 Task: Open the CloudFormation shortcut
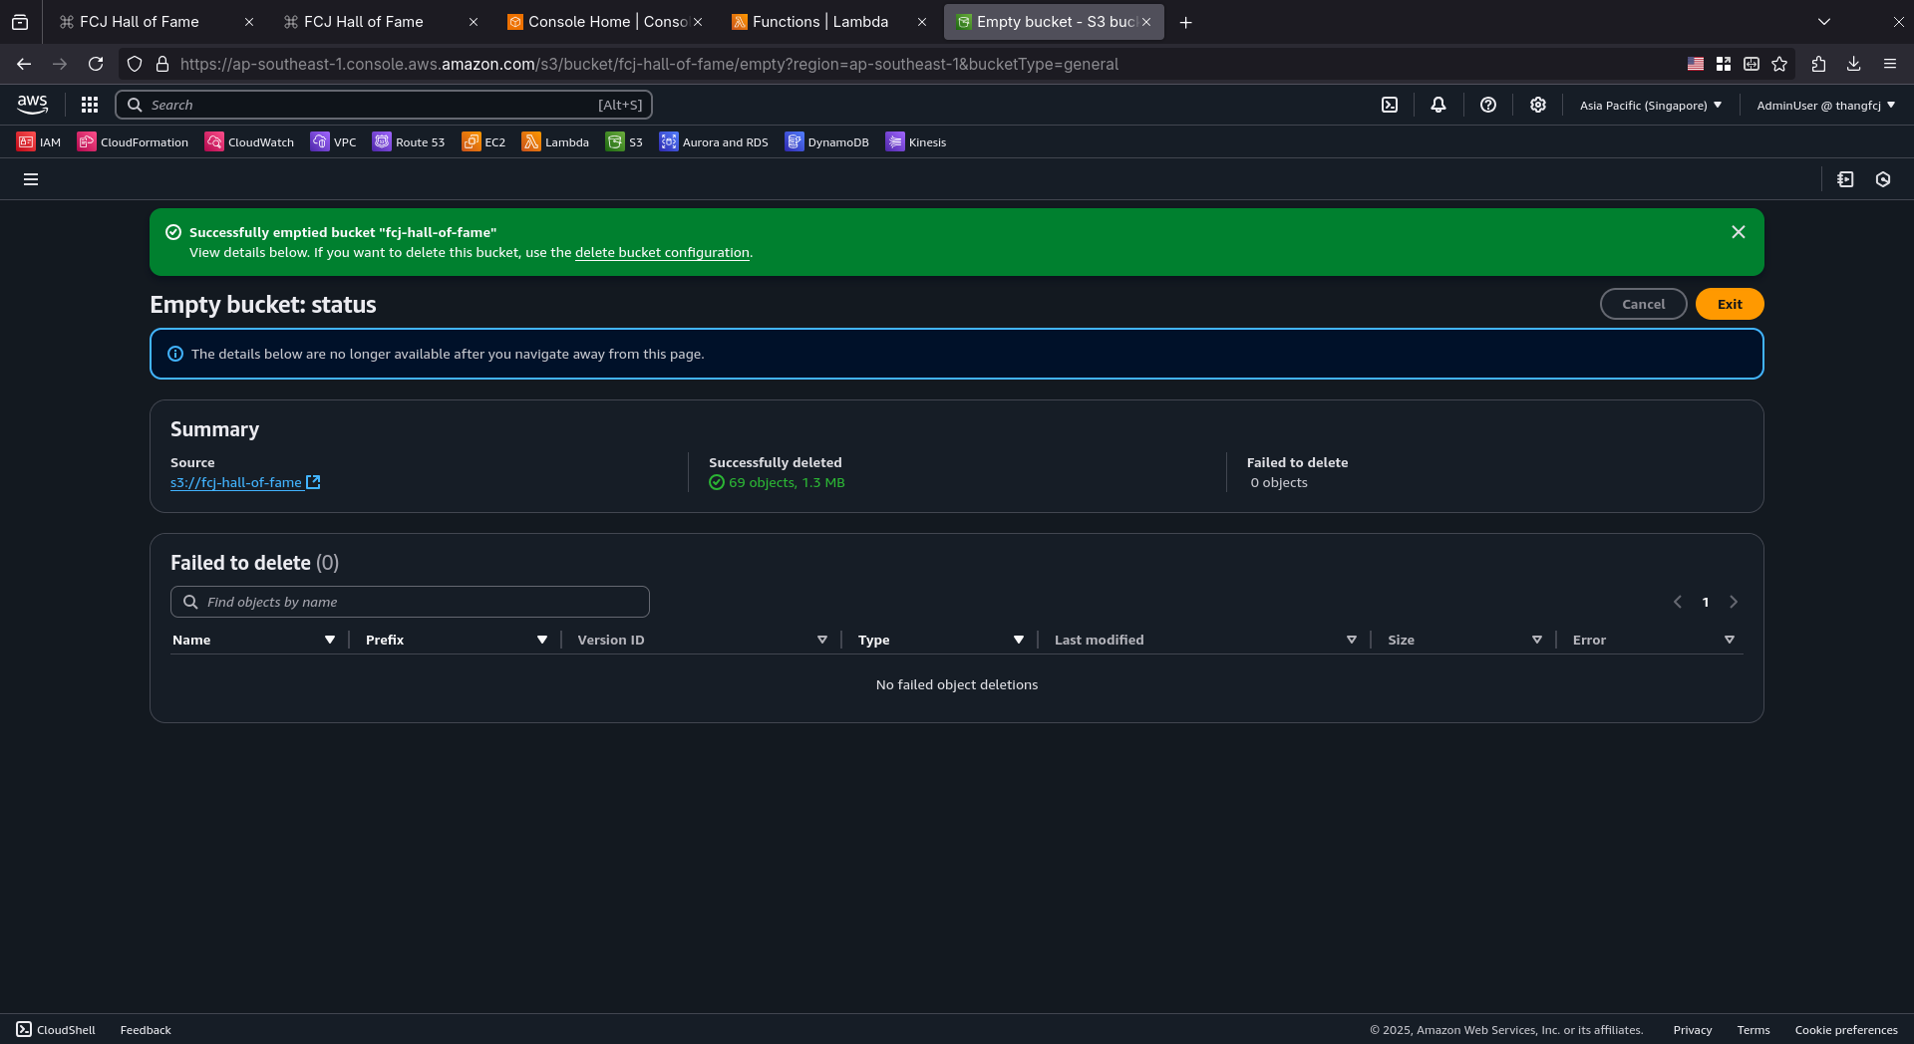coord(133,141)
